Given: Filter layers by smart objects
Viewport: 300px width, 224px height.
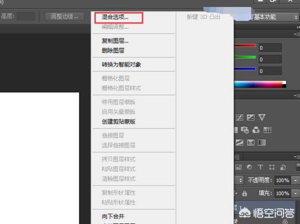Looking at the screenshot, I should point(283,167).
